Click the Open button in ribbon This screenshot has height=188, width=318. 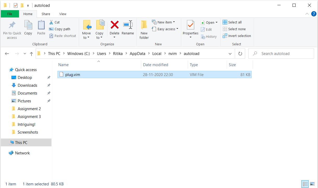pos(209,22)
